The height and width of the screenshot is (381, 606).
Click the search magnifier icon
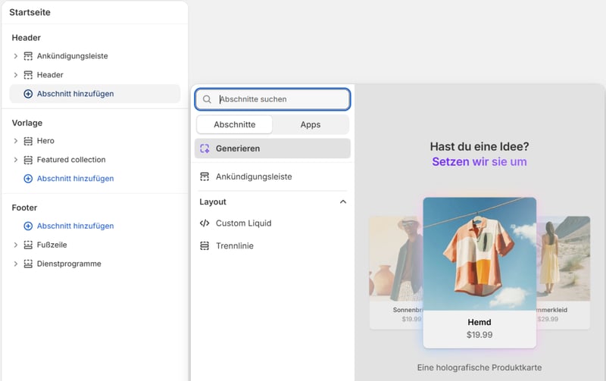[207, 99]
